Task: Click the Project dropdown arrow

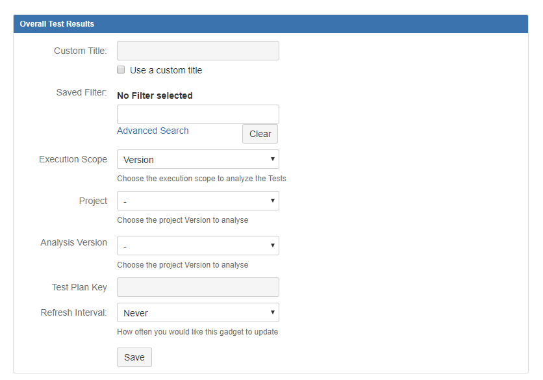Action: (273, 201)
